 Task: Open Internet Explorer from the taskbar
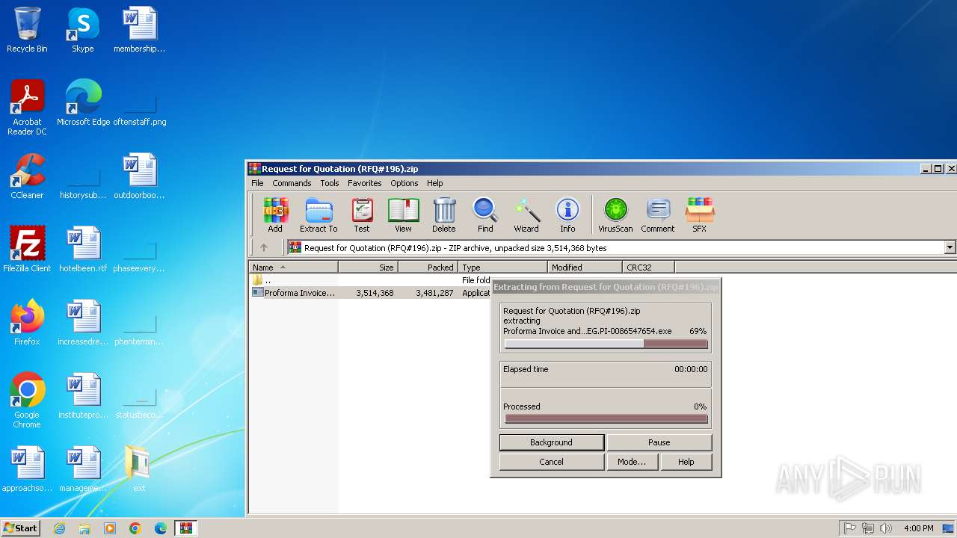tap(59, 528)
